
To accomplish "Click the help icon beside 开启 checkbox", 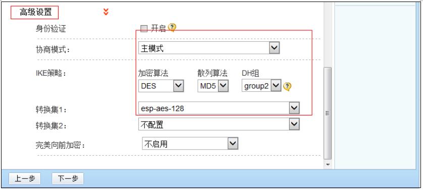I will coord(172,28).
